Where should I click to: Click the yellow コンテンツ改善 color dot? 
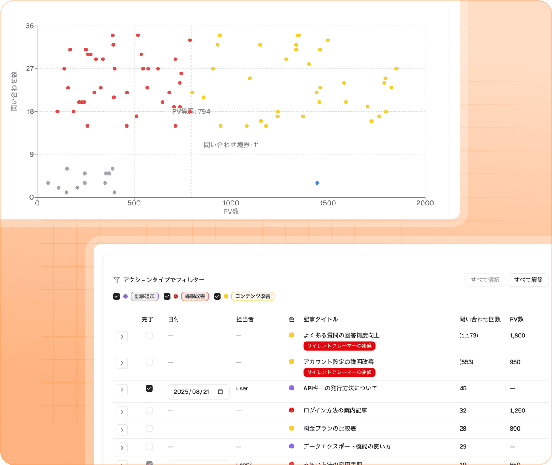pos(226,296)
